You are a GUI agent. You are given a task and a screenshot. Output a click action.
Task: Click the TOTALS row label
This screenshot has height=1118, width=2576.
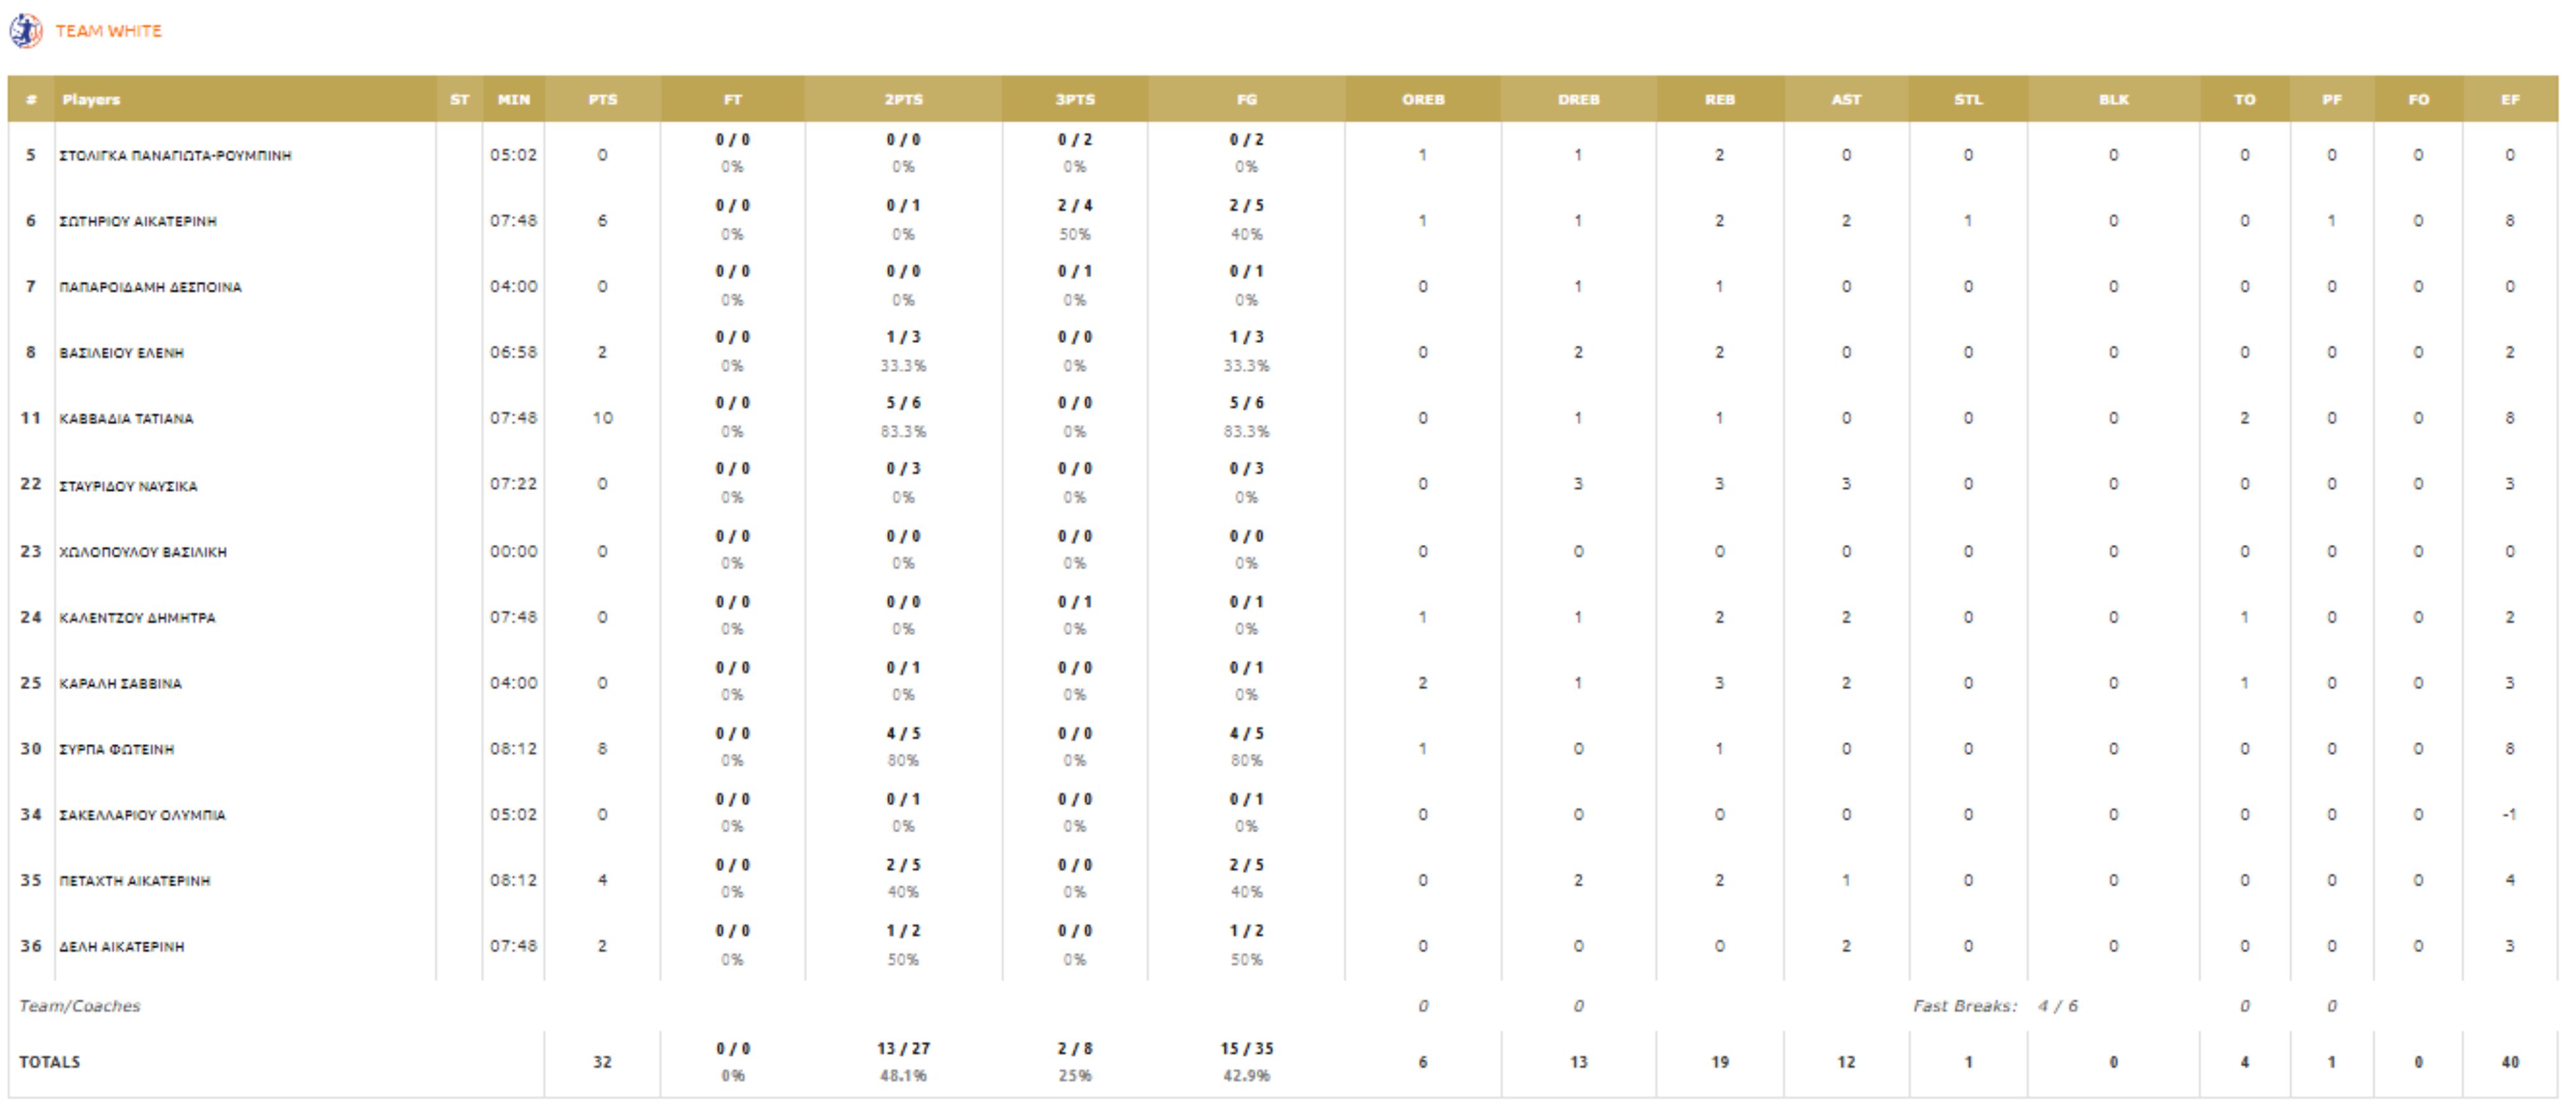click(49, 1061)
